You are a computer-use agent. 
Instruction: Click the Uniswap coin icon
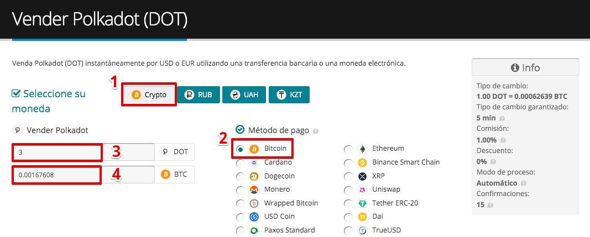(x=362, y=189)
